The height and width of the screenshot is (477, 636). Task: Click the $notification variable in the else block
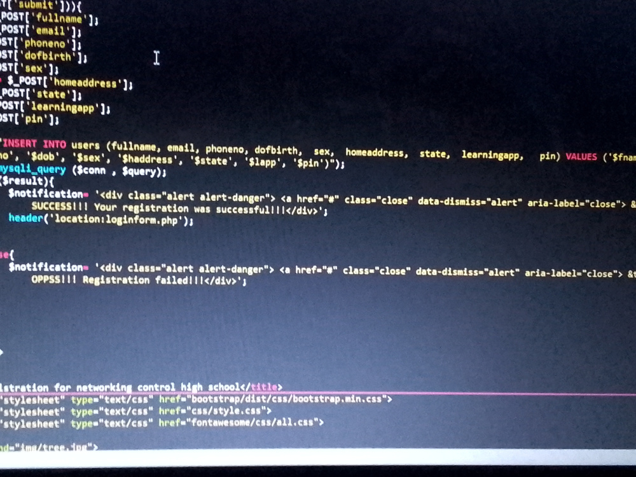coord(45,266)
